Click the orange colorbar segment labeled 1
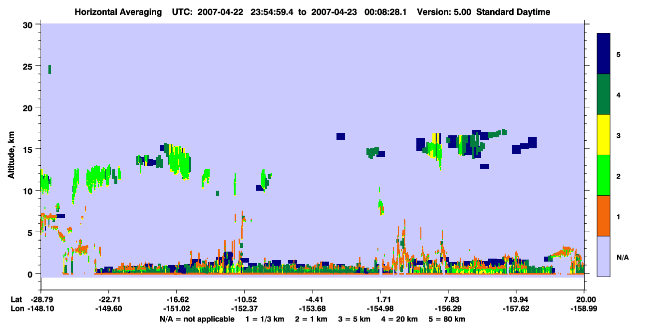Screen dimensions: 649x333 point(604,216)
